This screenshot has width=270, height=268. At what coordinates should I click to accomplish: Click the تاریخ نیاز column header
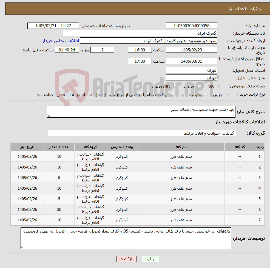coord(27,147)
